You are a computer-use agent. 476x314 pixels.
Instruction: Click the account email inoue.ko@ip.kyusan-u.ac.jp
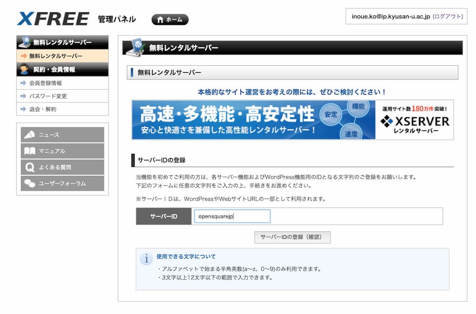point(391,16)
